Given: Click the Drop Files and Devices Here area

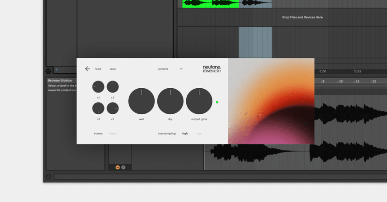Looking at the screenshot, I should click(x=302, y=17).
